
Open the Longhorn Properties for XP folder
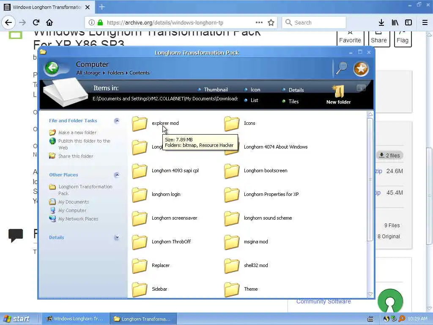coord(261,194)
